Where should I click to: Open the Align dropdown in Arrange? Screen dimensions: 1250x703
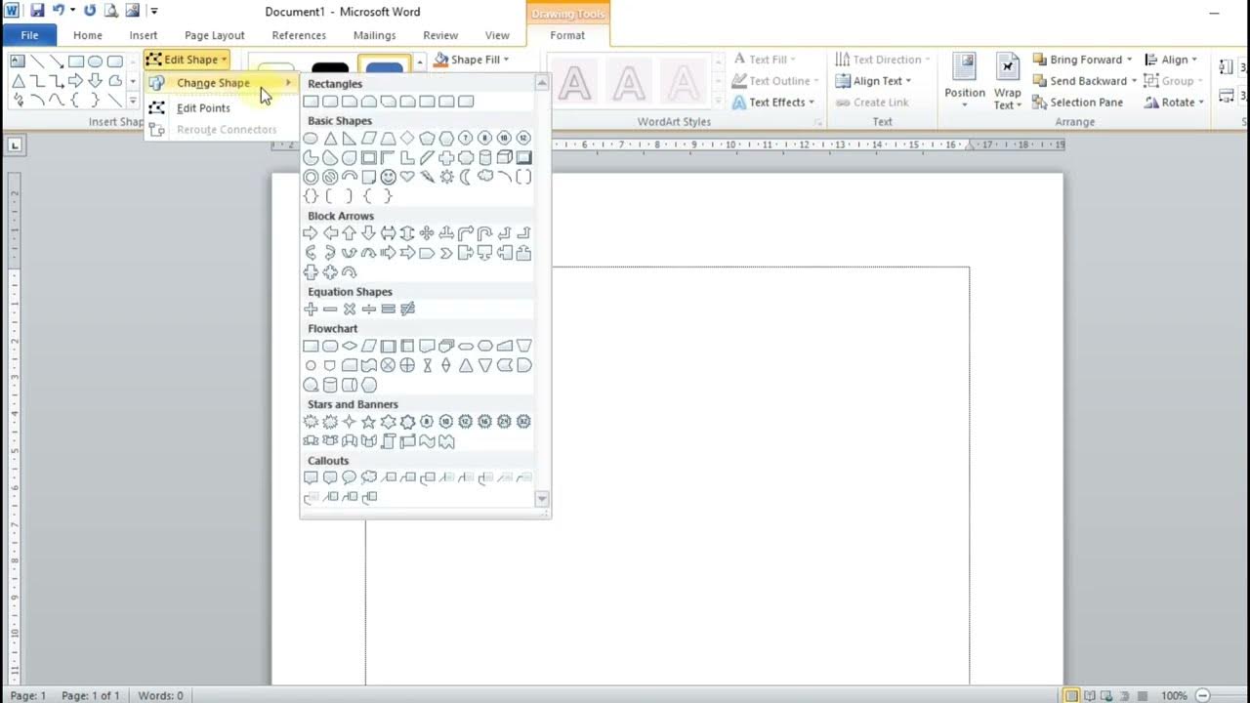click(x=1172, y=60)
